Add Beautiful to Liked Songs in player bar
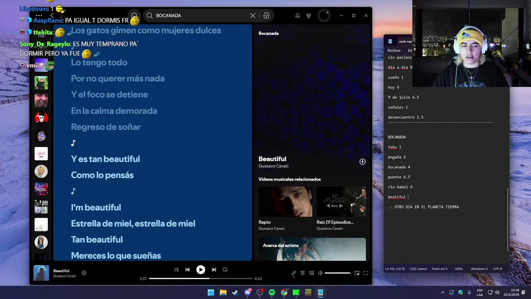Viewport: 531px width, 299px height. [x=84, y=273]
